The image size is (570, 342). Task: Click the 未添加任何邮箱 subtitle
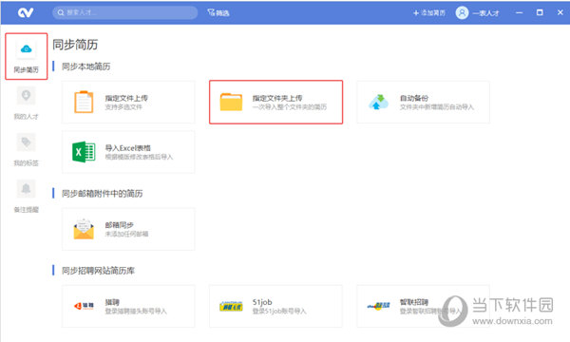[x=126, y=234]
